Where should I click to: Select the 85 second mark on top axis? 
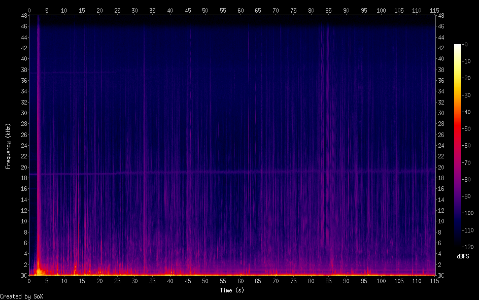328,10
